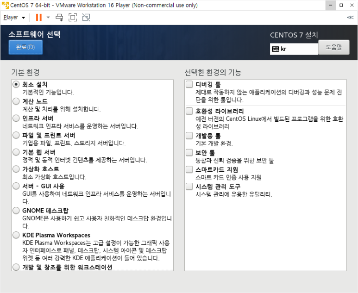Click the text 기본 개발 환경.

(x=214, y=143)
